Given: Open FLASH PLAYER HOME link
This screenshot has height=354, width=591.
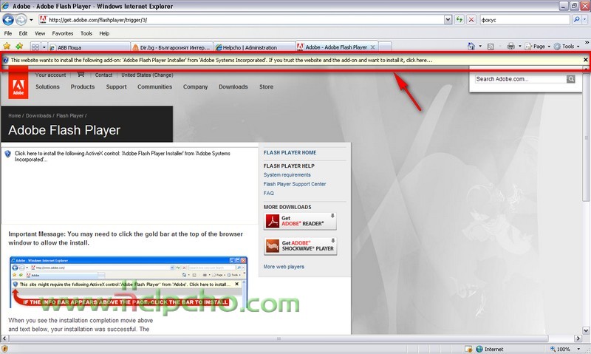Looking at the screenshot, I should pyautogui.click(x=290, y=153).
